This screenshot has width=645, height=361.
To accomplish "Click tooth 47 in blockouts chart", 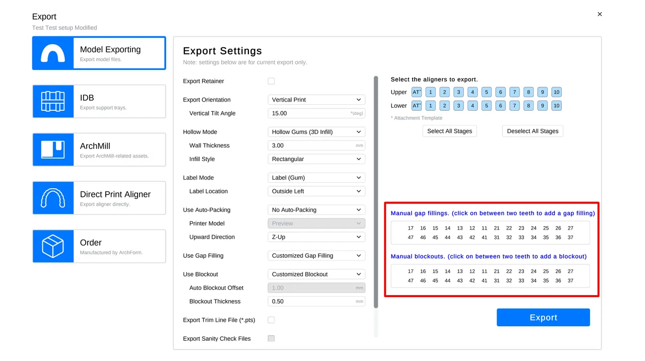I will click(411, 281).
